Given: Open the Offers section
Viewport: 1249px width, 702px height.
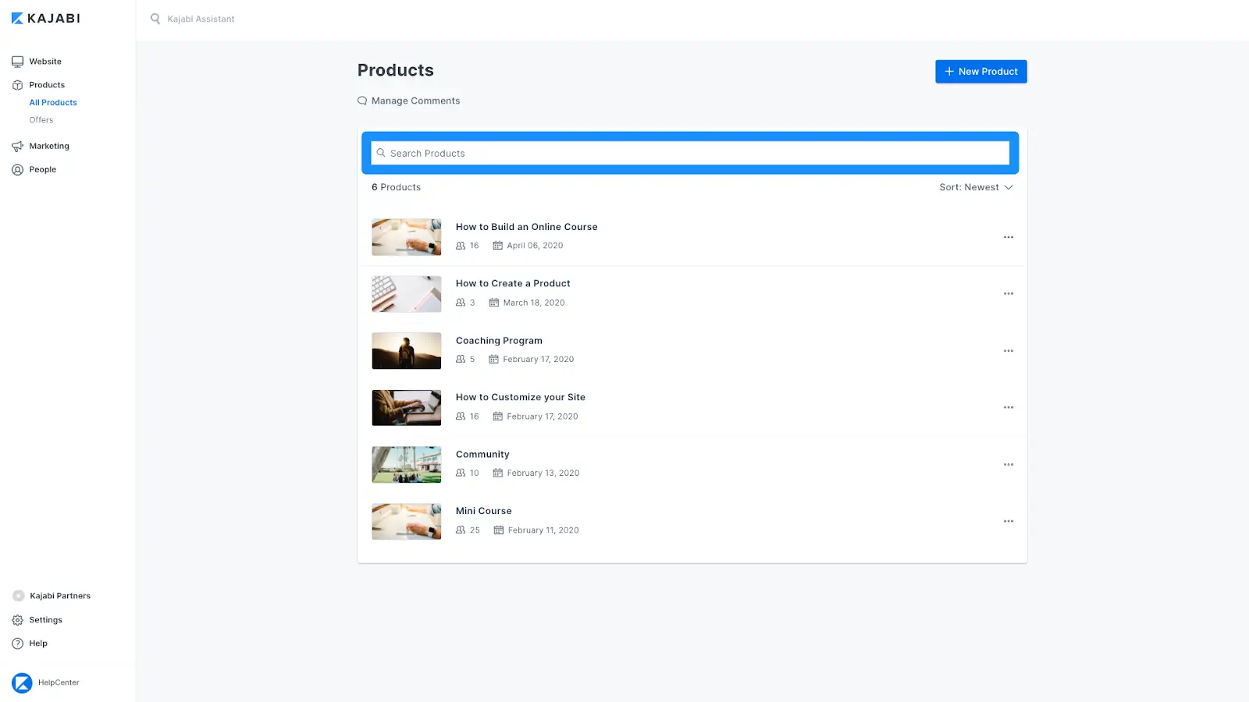Looking at the screenshot, I should (x=41, y=119).
